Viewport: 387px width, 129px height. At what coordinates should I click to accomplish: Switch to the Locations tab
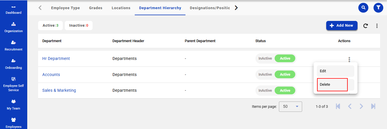click(121, 8)
